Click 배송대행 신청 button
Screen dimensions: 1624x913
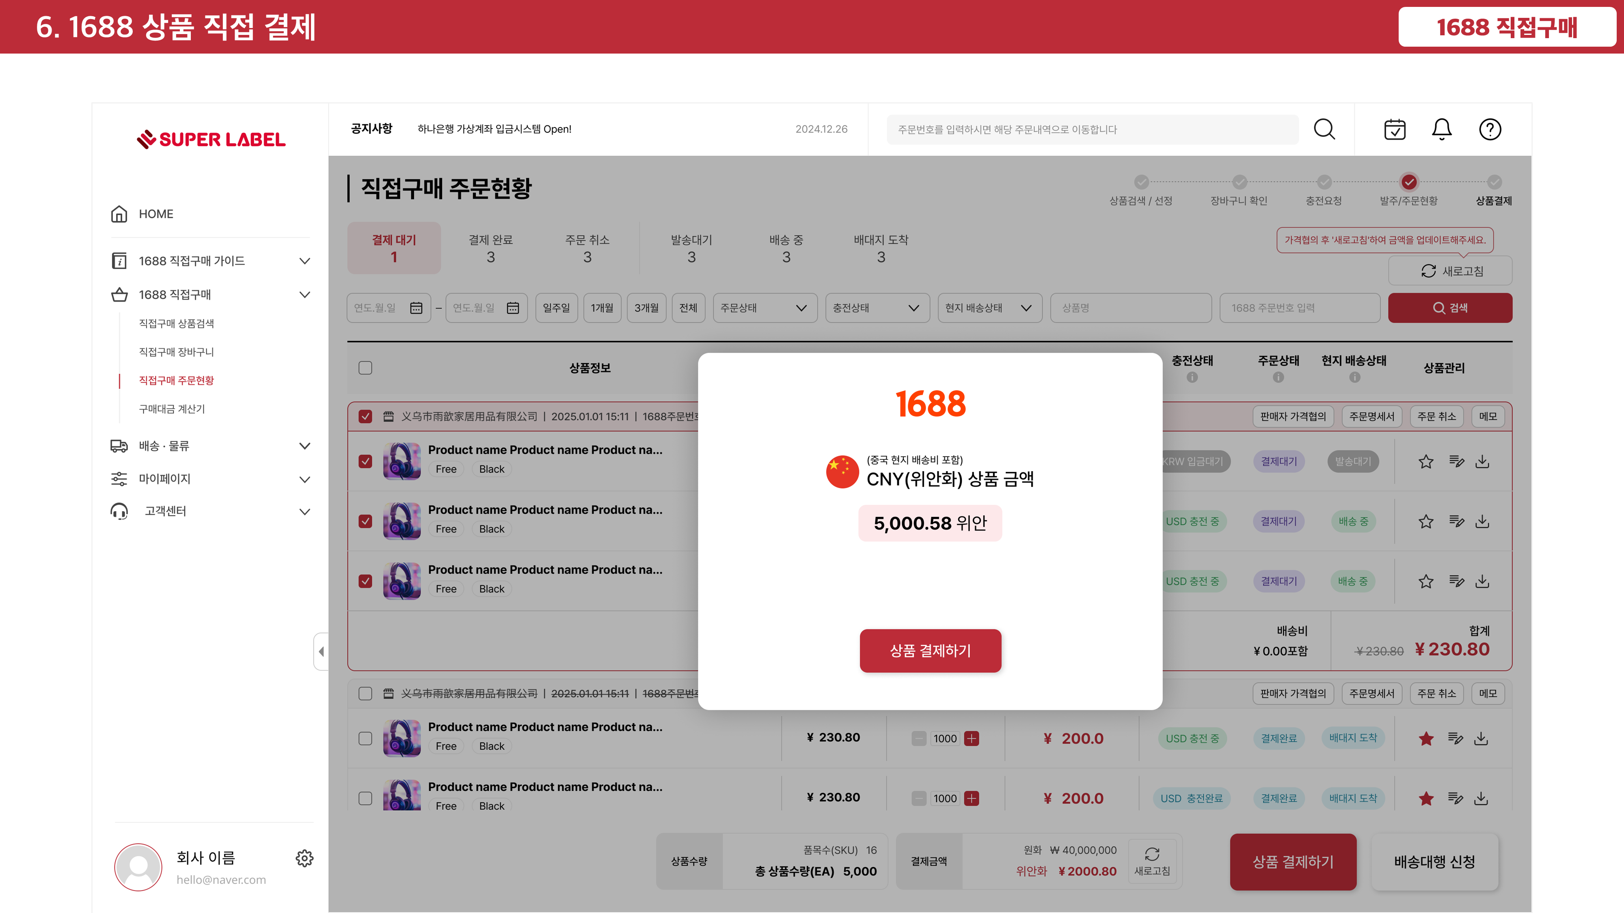point(1434,862)
